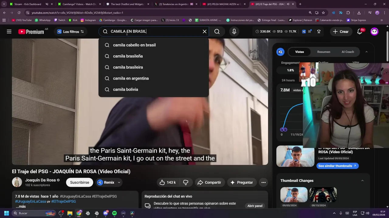Collapse the Thumbnail Changes section
Image resolution: width=389 pixels, height=218 pixels.
tap(362, 180)
